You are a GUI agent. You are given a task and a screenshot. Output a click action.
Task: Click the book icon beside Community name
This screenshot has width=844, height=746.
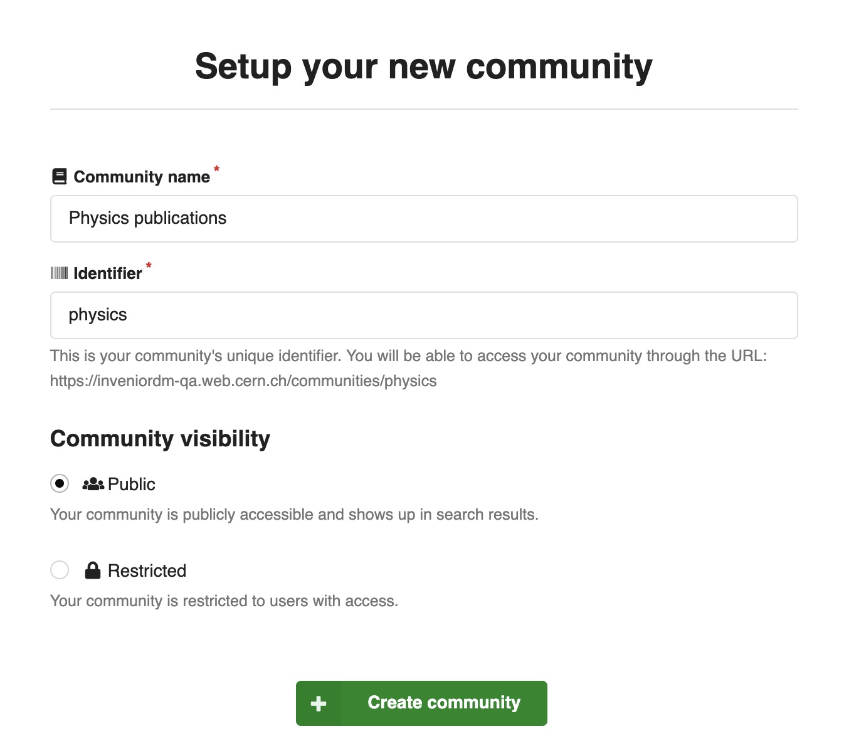click(x=59, y=177)
